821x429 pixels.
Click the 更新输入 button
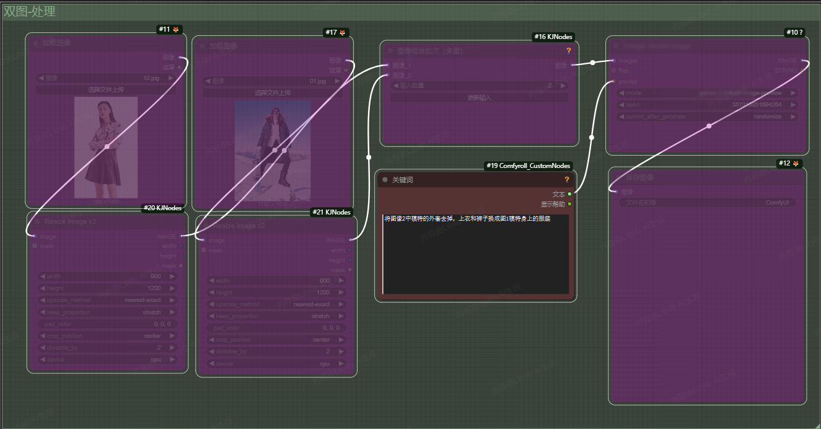click(x=479, y=97)
